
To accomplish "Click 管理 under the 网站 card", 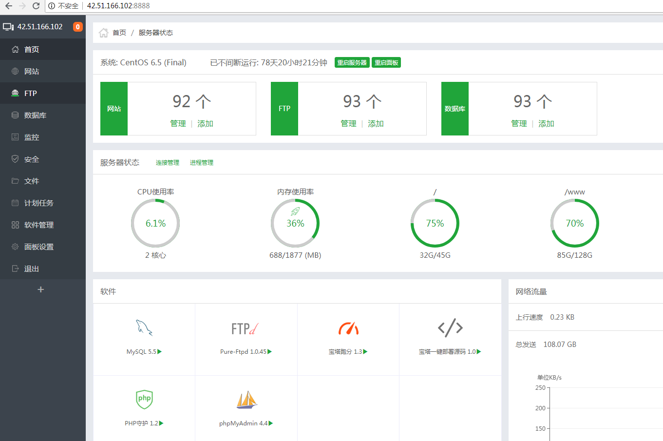I will (x=178, y=124).
